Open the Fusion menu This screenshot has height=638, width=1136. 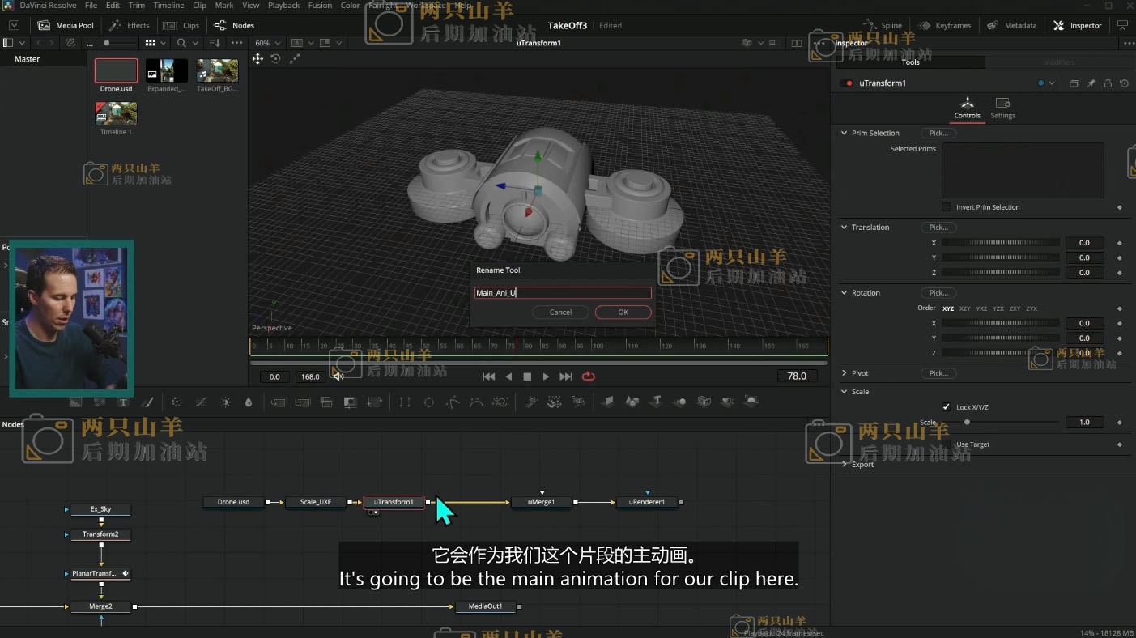pos(320,6)
